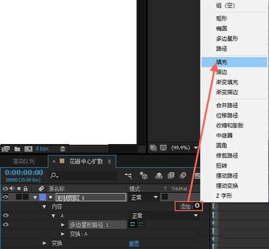269x249 pixels.
Task: Click 重置 reset link for transform
Action: coord(134,244)
